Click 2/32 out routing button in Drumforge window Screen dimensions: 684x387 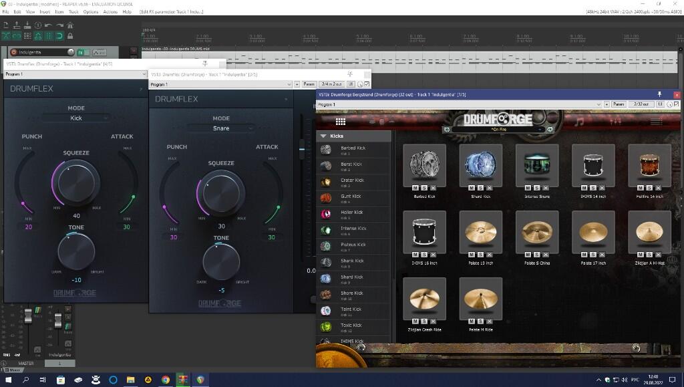(x=641, y=104)
